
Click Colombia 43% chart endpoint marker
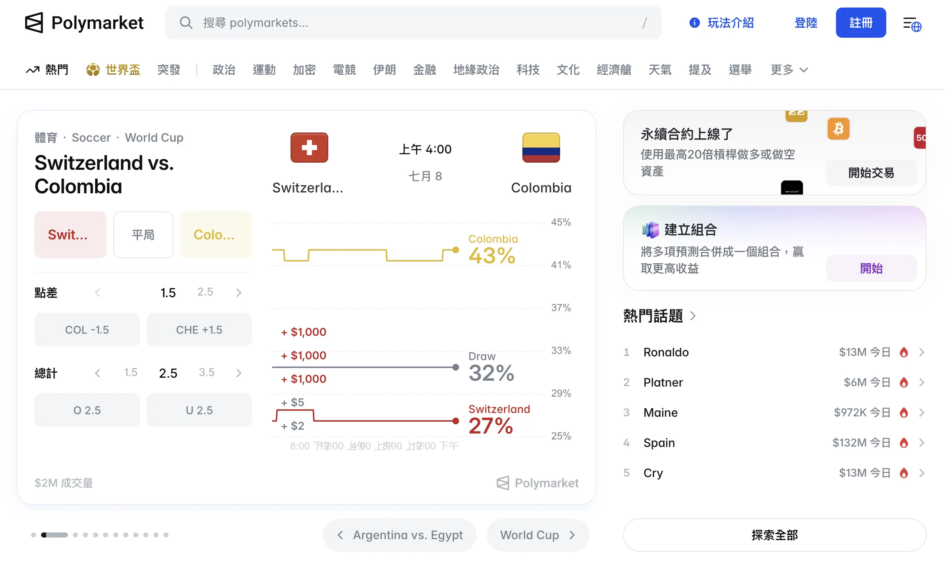tap(456, 250)
